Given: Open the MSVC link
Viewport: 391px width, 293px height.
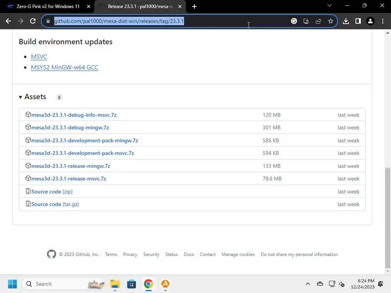Looking at the screenshot, I should point(39,57).
